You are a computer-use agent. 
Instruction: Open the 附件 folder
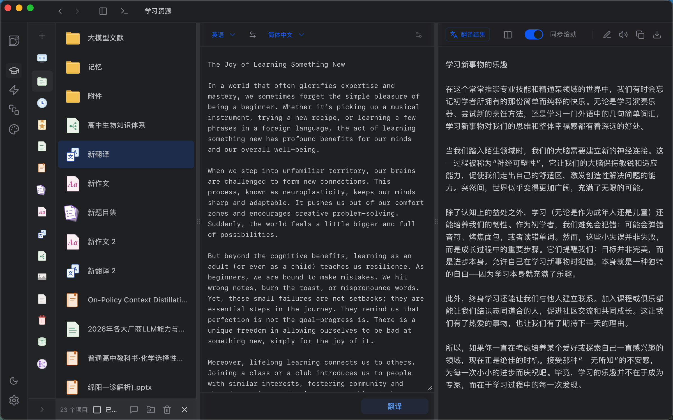[126, 96]
